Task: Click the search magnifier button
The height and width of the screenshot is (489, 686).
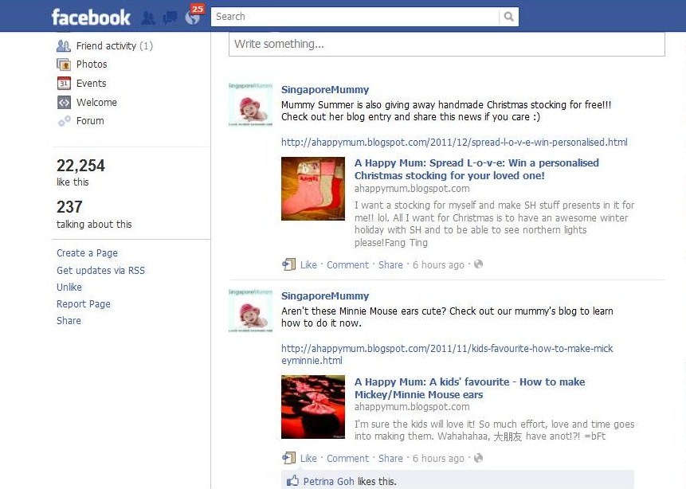Action: point(508,17)
